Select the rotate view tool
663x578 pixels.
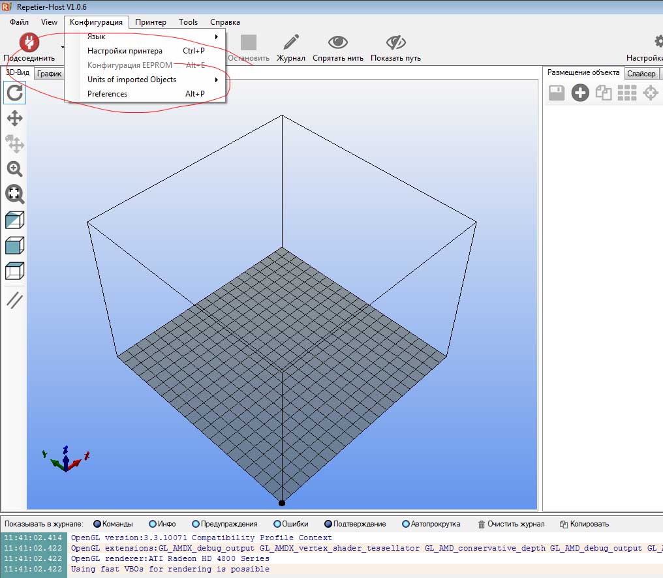click(14, 93)
